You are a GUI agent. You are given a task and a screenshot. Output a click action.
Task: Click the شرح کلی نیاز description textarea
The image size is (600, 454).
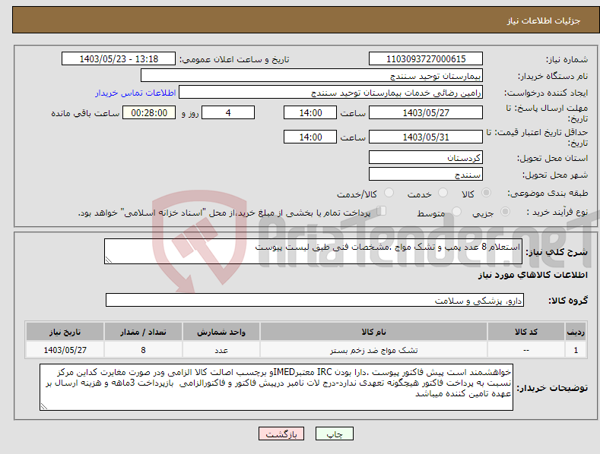point(313,251)
